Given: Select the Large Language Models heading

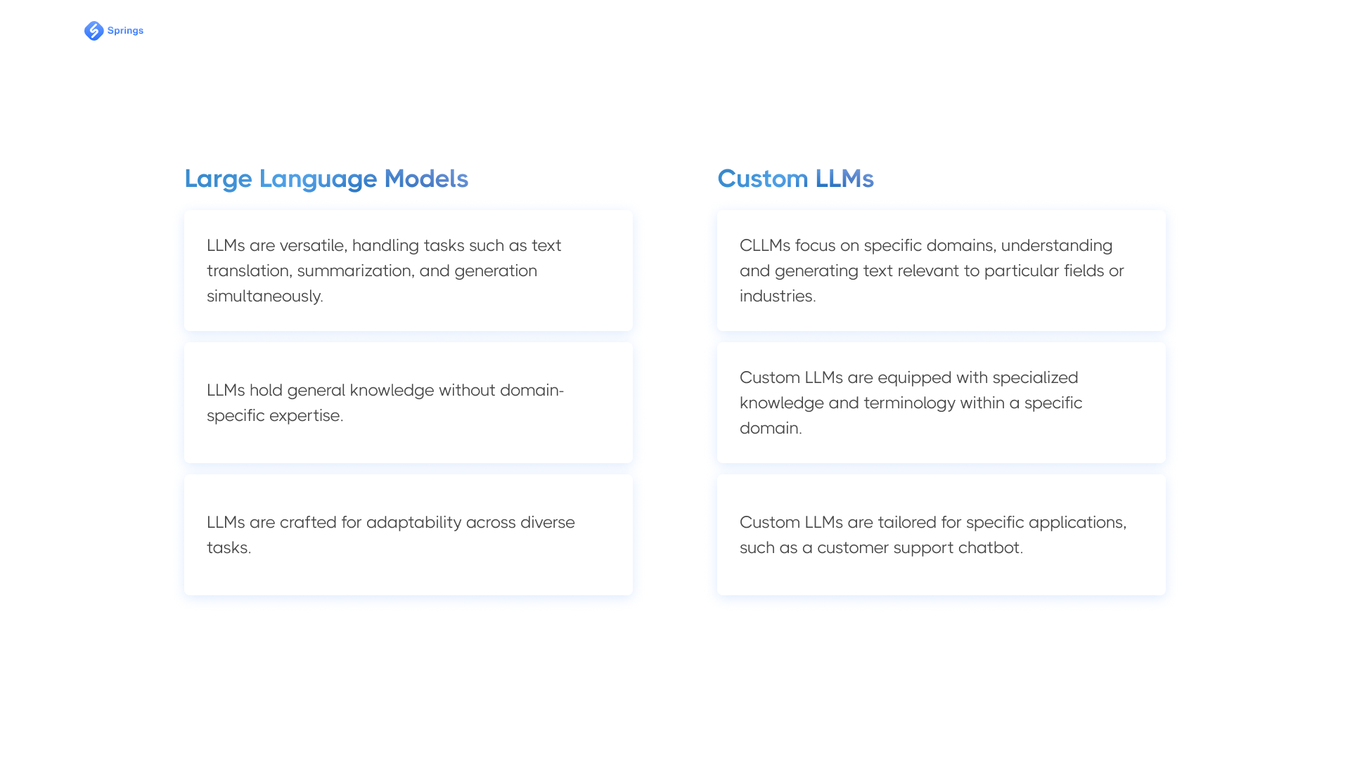Looking at the screenshot, I should [326, 179].
